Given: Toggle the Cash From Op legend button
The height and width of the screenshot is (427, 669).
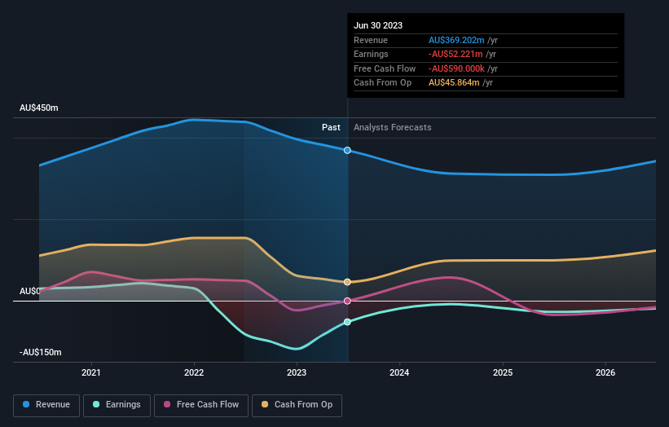Looking at the screenshot, I should (x=297, y=405).
